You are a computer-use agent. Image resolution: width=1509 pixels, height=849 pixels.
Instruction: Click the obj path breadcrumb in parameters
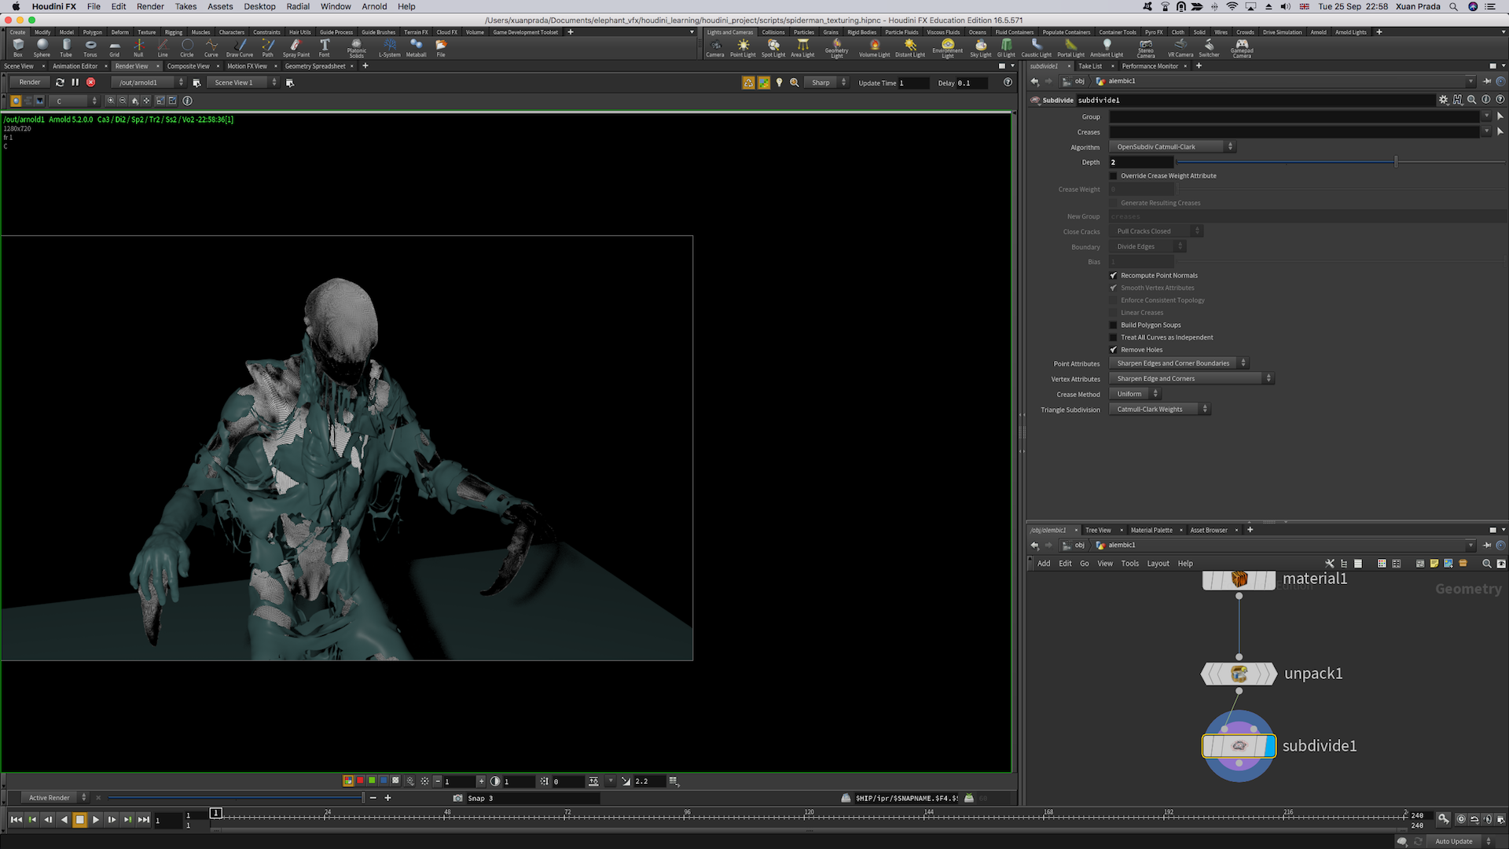1080,81
